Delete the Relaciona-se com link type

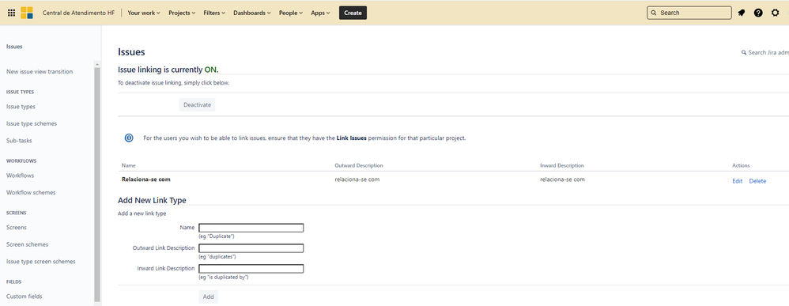click(x=757, y=181)
